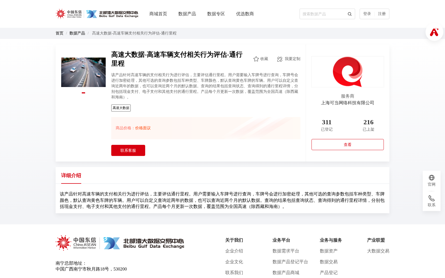Open 数据交易 in the footer
Screen dimensions: 445x278
click(329, 262)
